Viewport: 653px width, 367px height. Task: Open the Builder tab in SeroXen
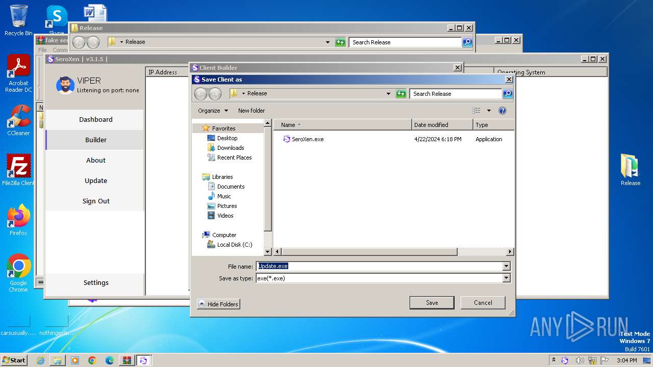click(x=95, y=140)
